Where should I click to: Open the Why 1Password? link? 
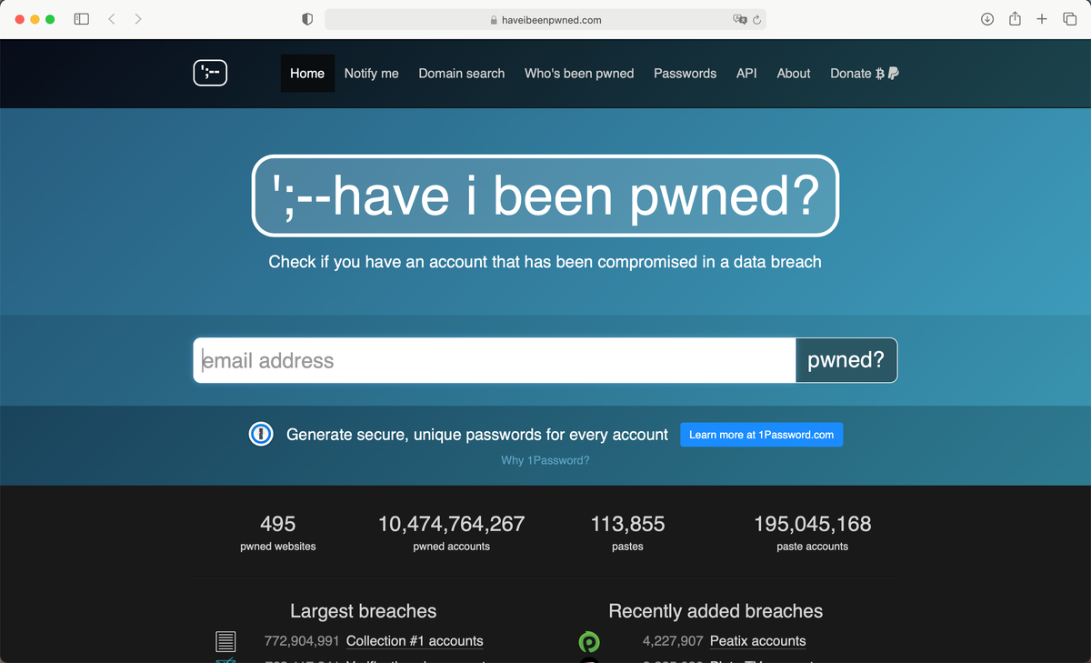click(545, 460)
